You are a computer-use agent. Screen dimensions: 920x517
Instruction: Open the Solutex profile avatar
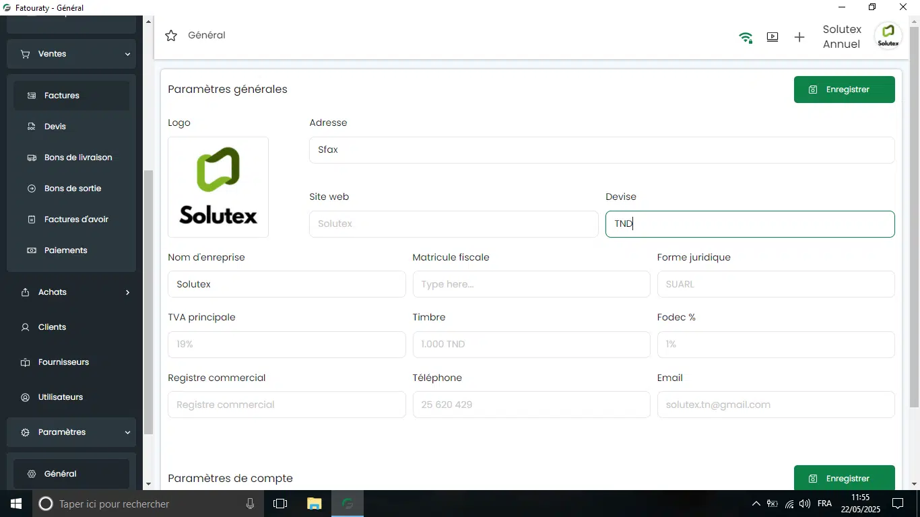[888, 36]
